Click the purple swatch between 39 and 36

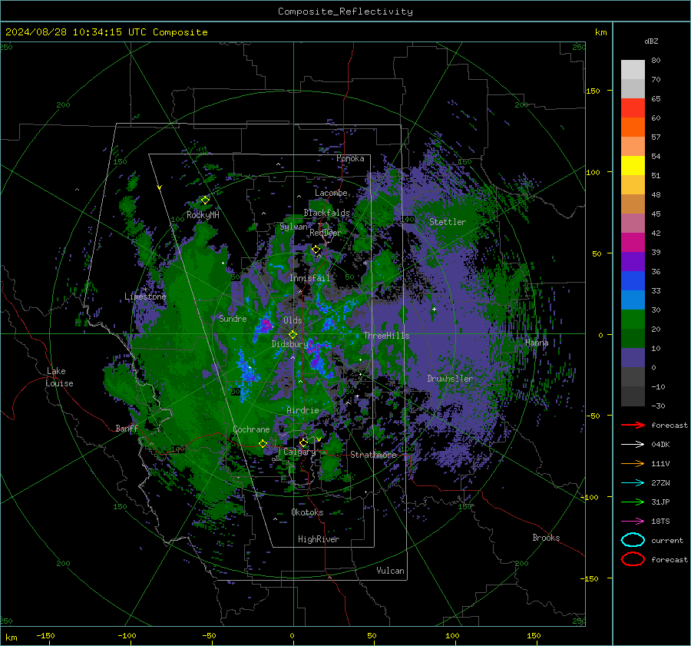click(633, 262)
